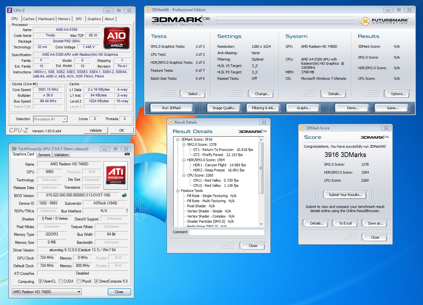Click the BIOS save chip icon

click(124, 195)
